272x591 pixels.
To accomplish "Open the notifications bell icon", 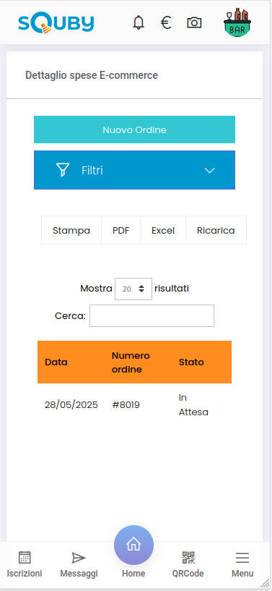I will [139, 23].
